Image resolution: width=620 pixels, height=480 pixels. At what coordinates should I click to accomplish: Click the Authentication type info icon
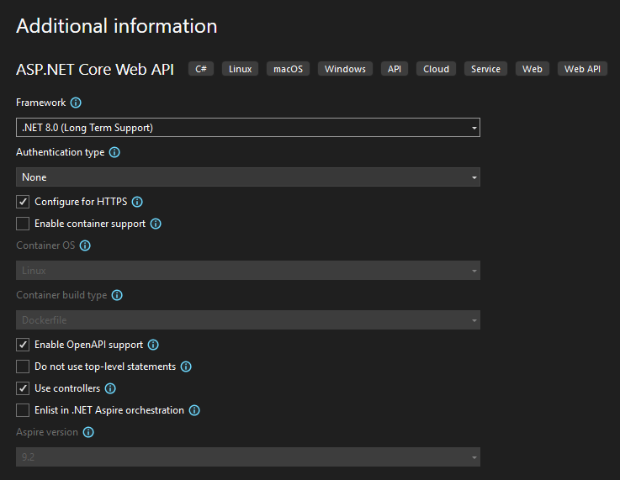point(114,152)
